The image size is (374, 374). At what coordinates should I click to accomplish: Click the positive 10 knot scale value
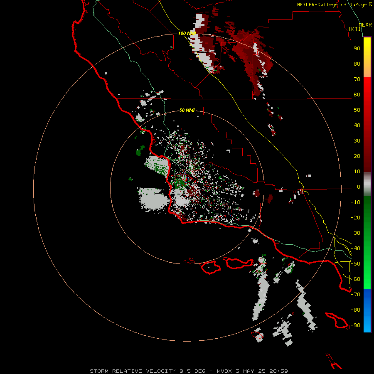(x=357, y=172)
